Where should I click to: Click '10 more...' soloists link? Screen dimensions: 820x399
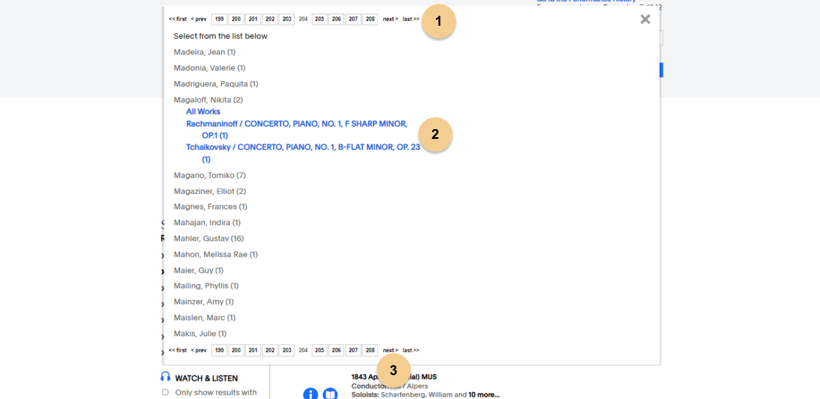(484, 394)
